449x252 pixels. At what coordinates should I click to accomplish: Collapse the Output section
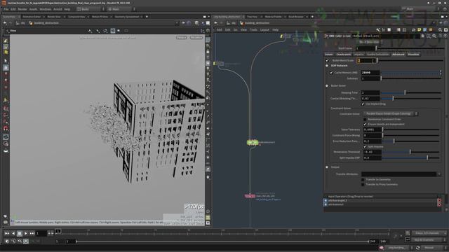[327, 167]
